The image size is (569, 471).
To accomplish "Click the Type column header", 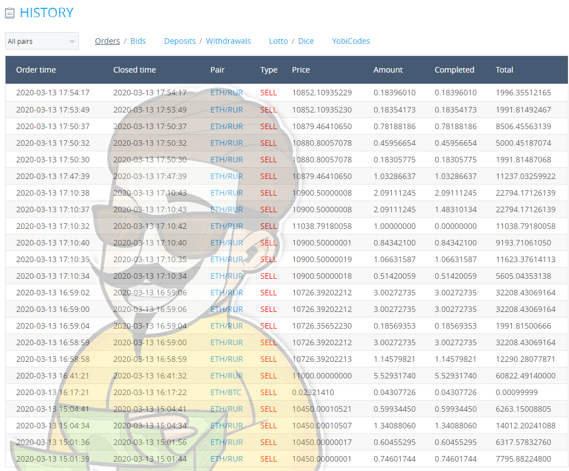I will coord(269,70).
